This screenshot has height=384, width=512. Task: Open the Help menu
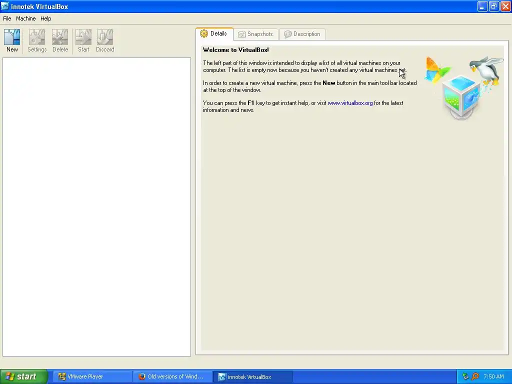pos(45,18)
